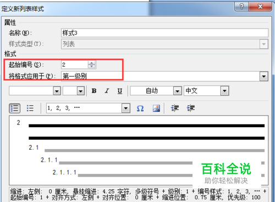Decrease start number with down spinner arrow
Viewport: 275px width, 202px height.
point(91,67)
